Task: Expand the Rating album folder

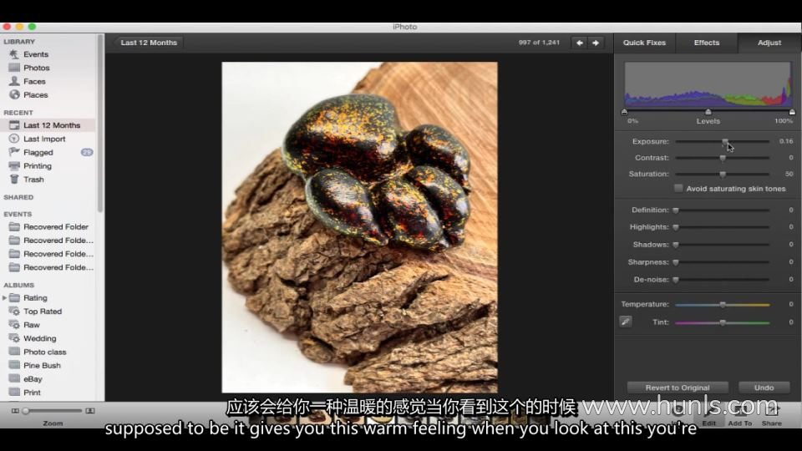Action: tap(5, 297)
